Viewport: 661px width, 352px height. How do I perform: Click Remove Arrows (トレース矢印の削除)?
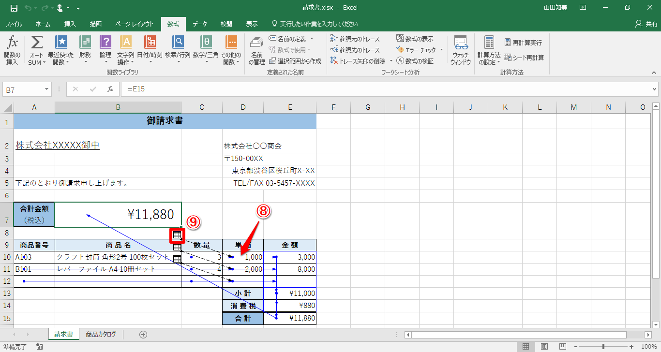coord(358,61)
